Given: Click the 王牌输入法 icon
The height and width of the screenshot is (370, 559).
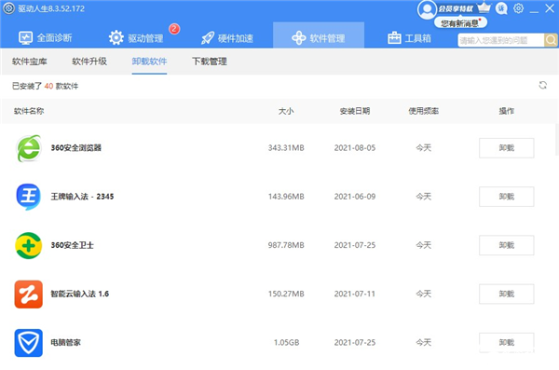Looking at the screenshot, I should (29, 197).
